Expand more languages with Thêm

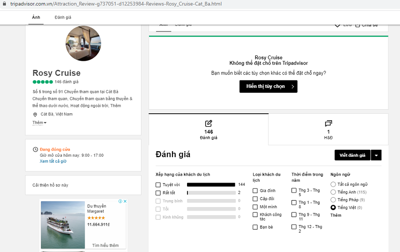[x=335, y=216]
